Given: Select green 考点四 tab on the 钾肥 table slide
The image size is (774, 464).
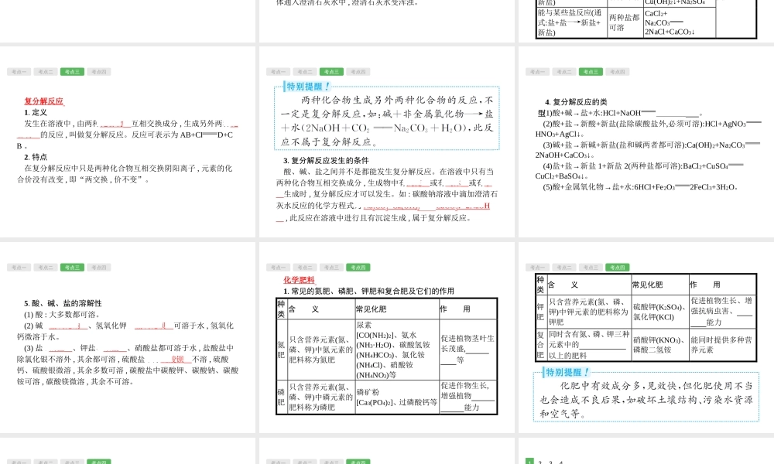Looking at the screenshot, I should (618, 268).
